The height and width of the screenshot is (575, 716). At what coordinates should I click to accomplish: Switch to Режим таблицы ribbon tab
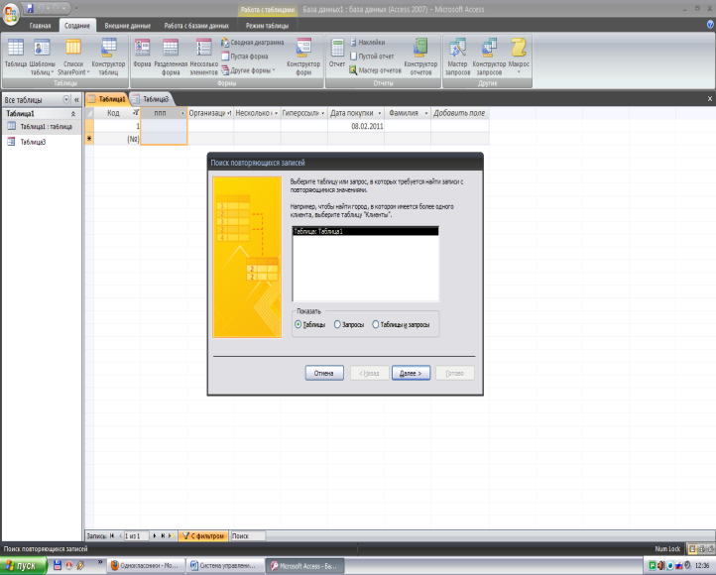tap(267, 26)
